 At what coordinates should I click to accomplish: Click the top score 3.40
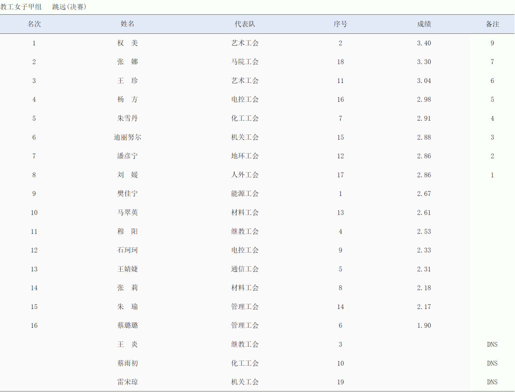[424, 43]
